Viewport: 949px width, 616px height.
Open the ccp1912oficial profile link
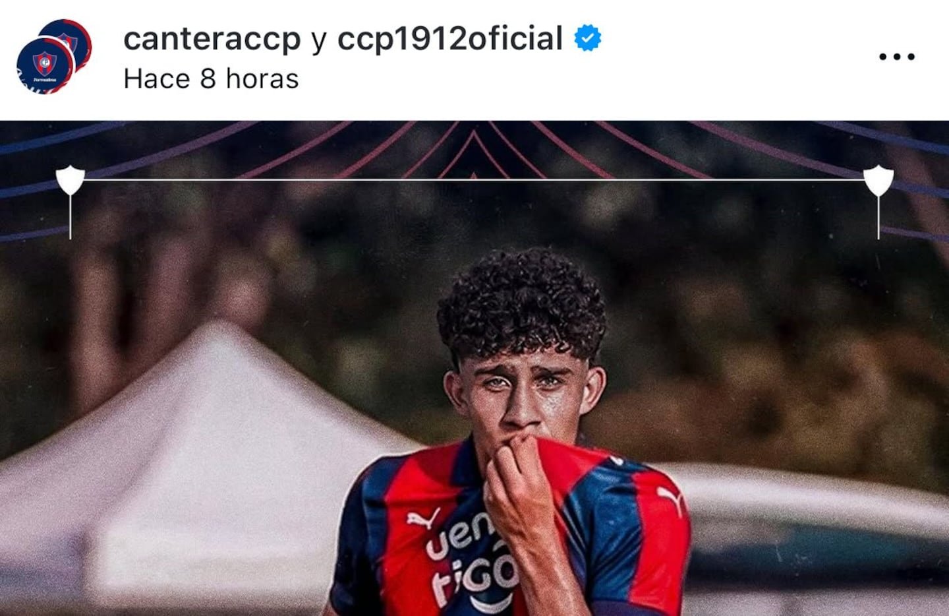click(450, 38)
